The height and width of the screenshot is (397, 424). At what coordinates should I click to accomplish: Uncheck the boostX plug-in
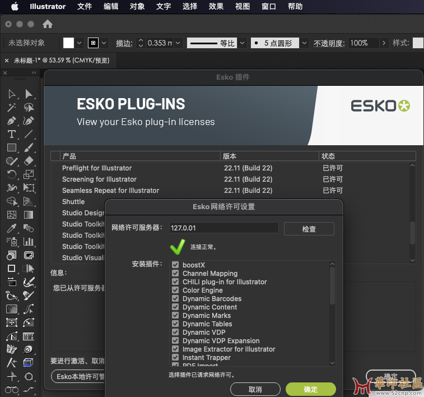tap(175, 265)
